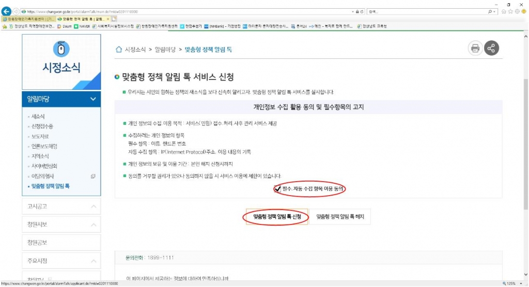Open the Daum bookmark
The height and width of the screenshot is (287, 529).
[65, 26]
